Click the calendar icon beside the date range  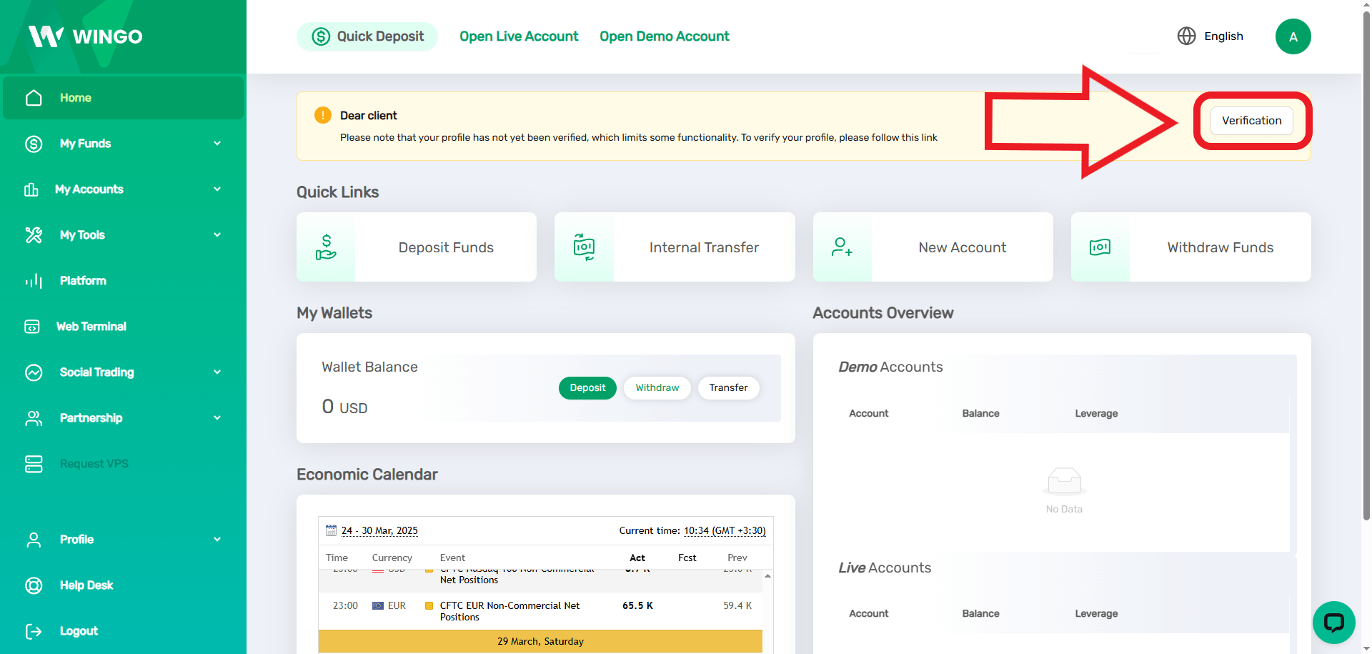(331, 530)
